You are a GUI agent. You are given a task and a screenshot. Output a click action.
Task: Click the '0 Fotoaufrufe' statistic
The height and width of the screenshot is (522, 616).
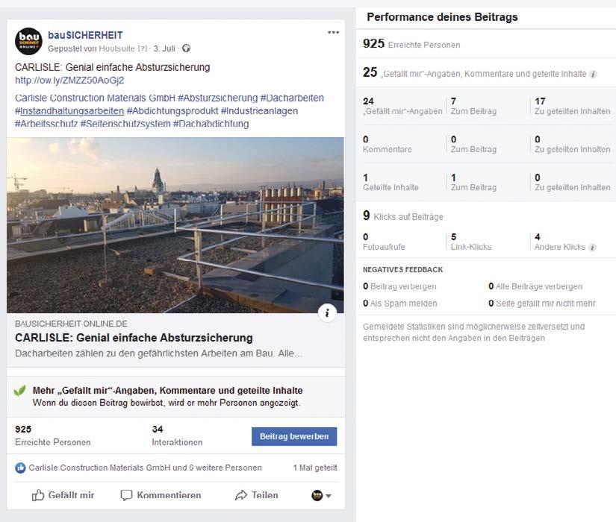385,242
